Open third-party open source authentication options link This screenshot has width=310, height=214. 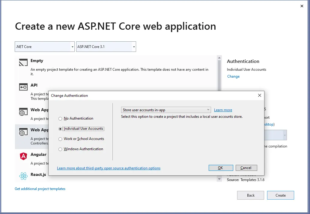pos(109,168)
